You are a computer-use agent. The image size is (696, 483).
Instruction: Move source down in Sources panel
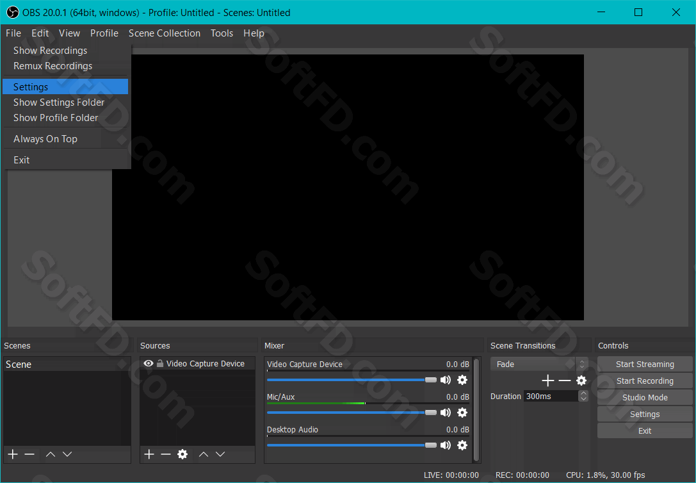(x=220, y=454)
